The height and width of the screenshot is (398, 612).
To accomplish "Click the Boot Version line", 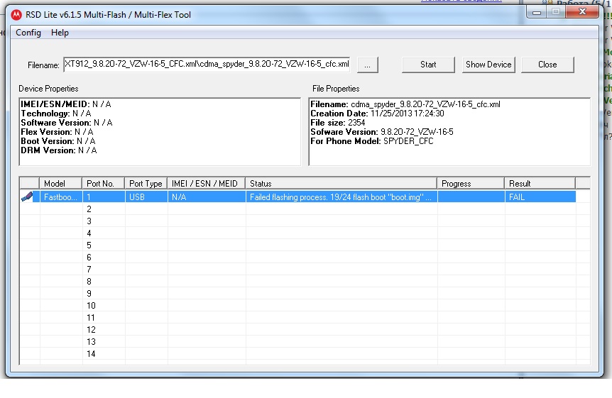I will click(x=58, y=141).
